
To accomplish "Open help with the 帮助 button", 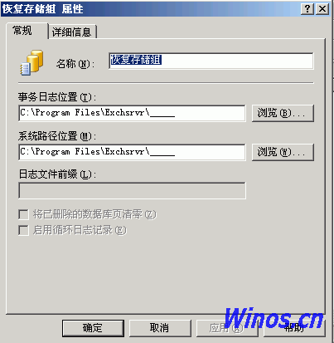I will pyautogui.click(x=294, y=328).
